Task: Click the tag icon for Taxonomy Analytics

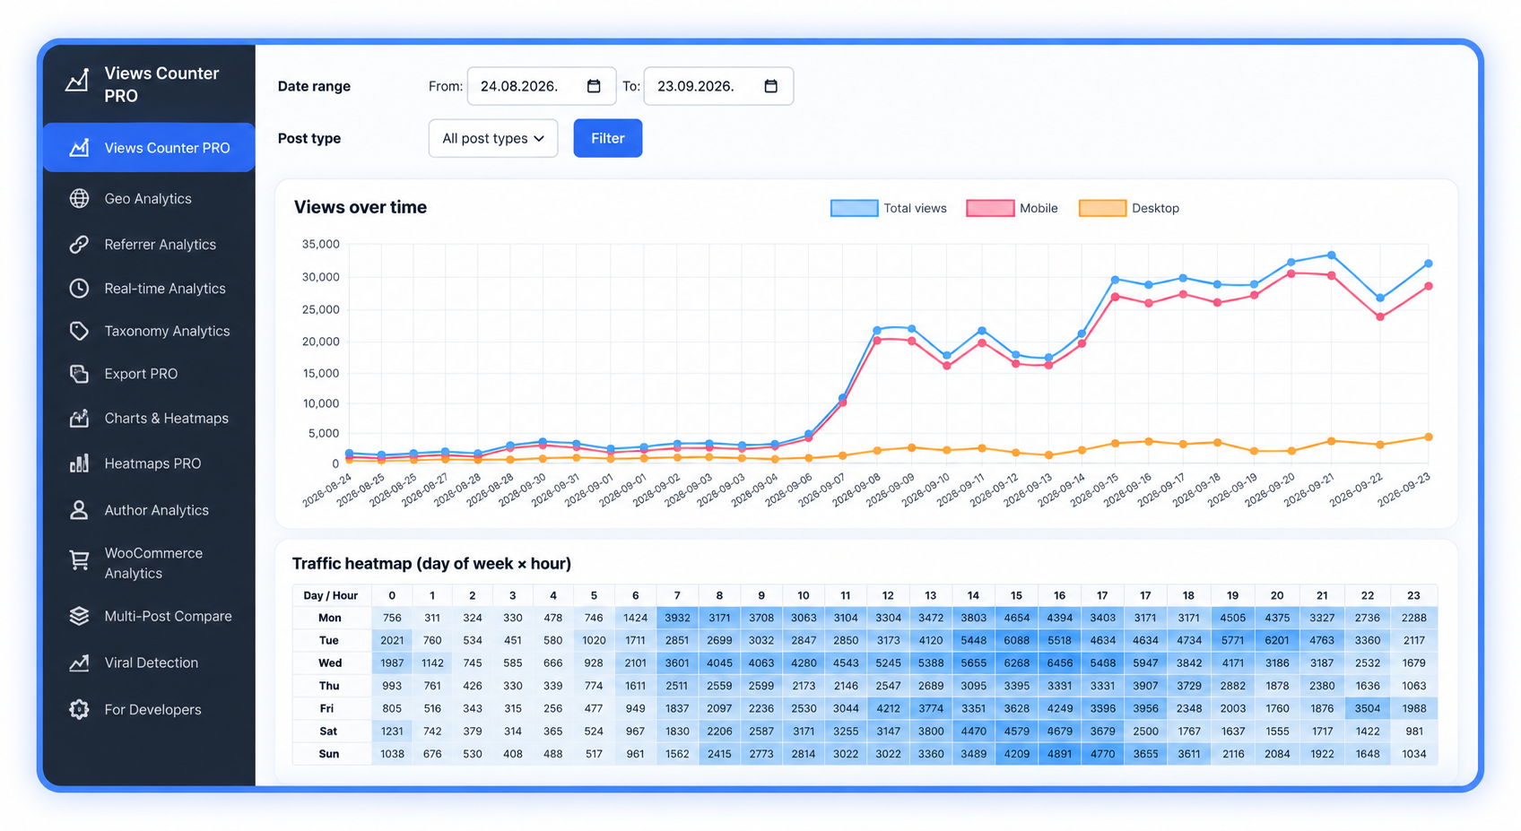Action: pyautogui.click(x=79, y=331)
